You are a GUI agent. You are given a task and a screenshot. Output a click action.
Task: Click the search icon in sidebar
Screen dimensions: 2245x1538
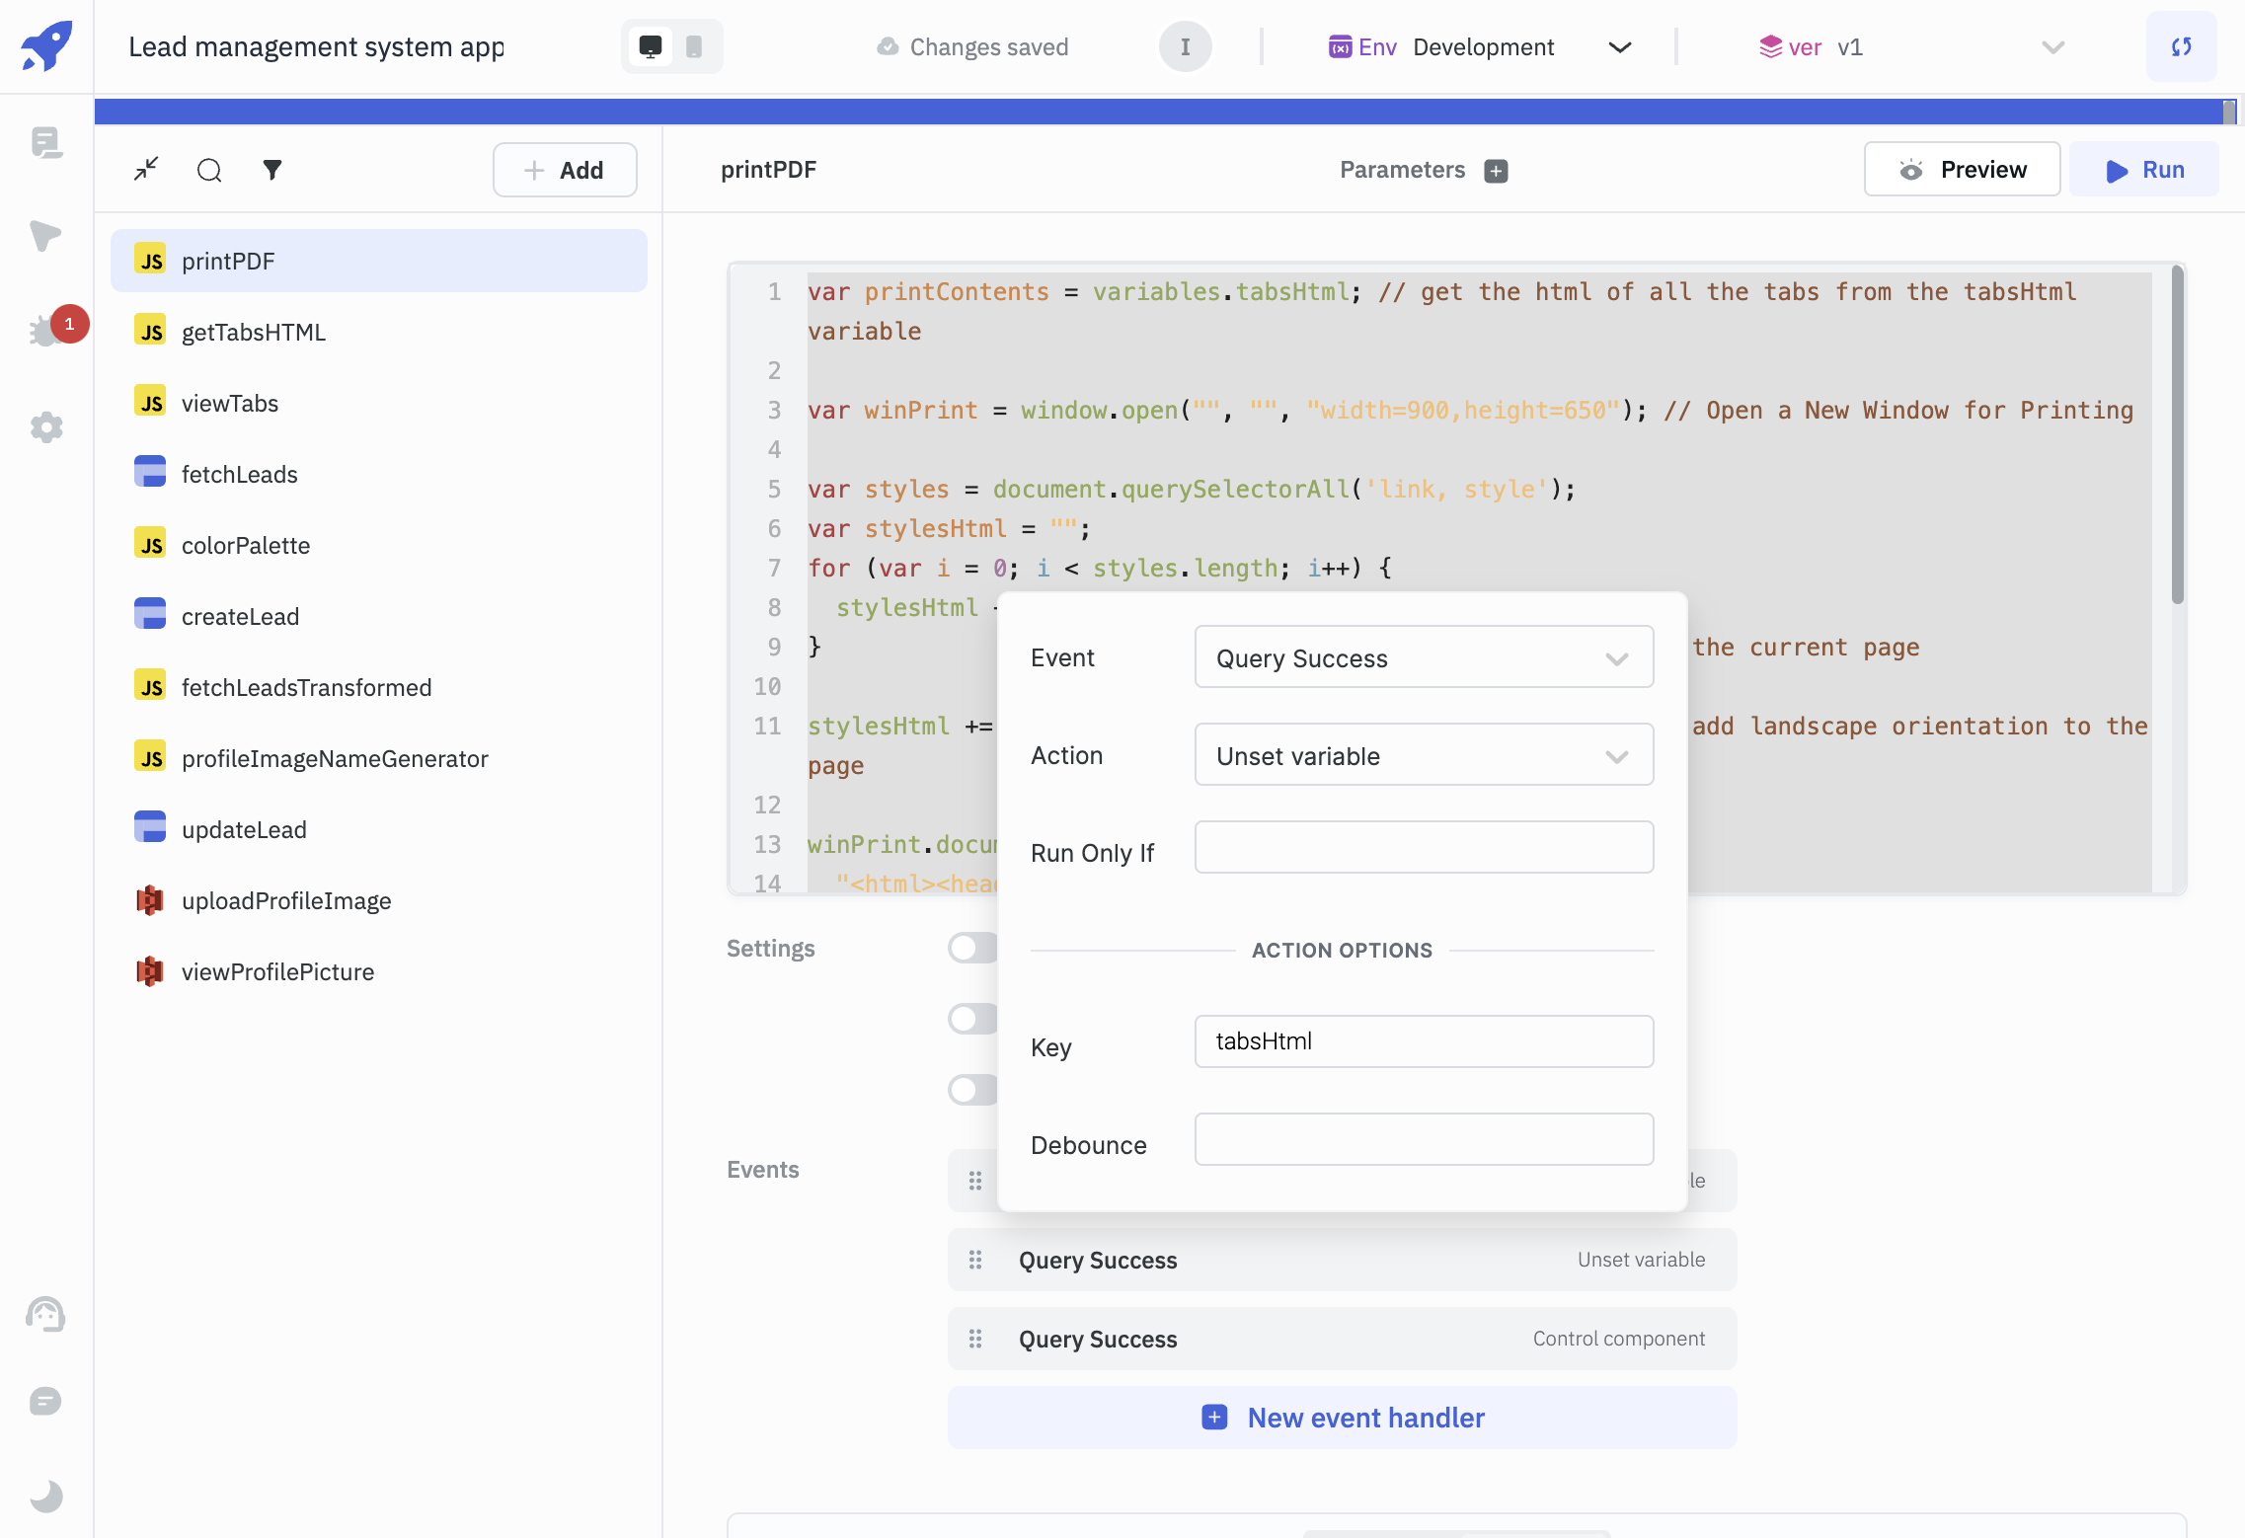210,169
